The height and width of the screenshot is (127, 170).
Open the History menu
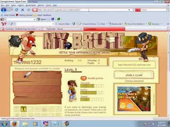click(21, 5)
